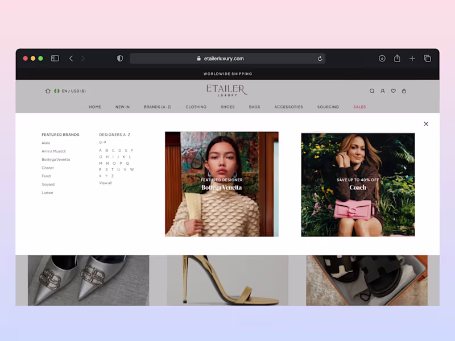The height and width of the screenshot is (341, 455).
Task: Select designers letter C
Action: coord(113,150)
